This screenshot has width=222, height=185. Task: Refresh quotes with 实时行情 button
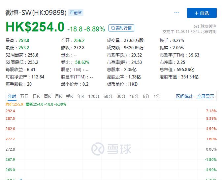[121, 28]
